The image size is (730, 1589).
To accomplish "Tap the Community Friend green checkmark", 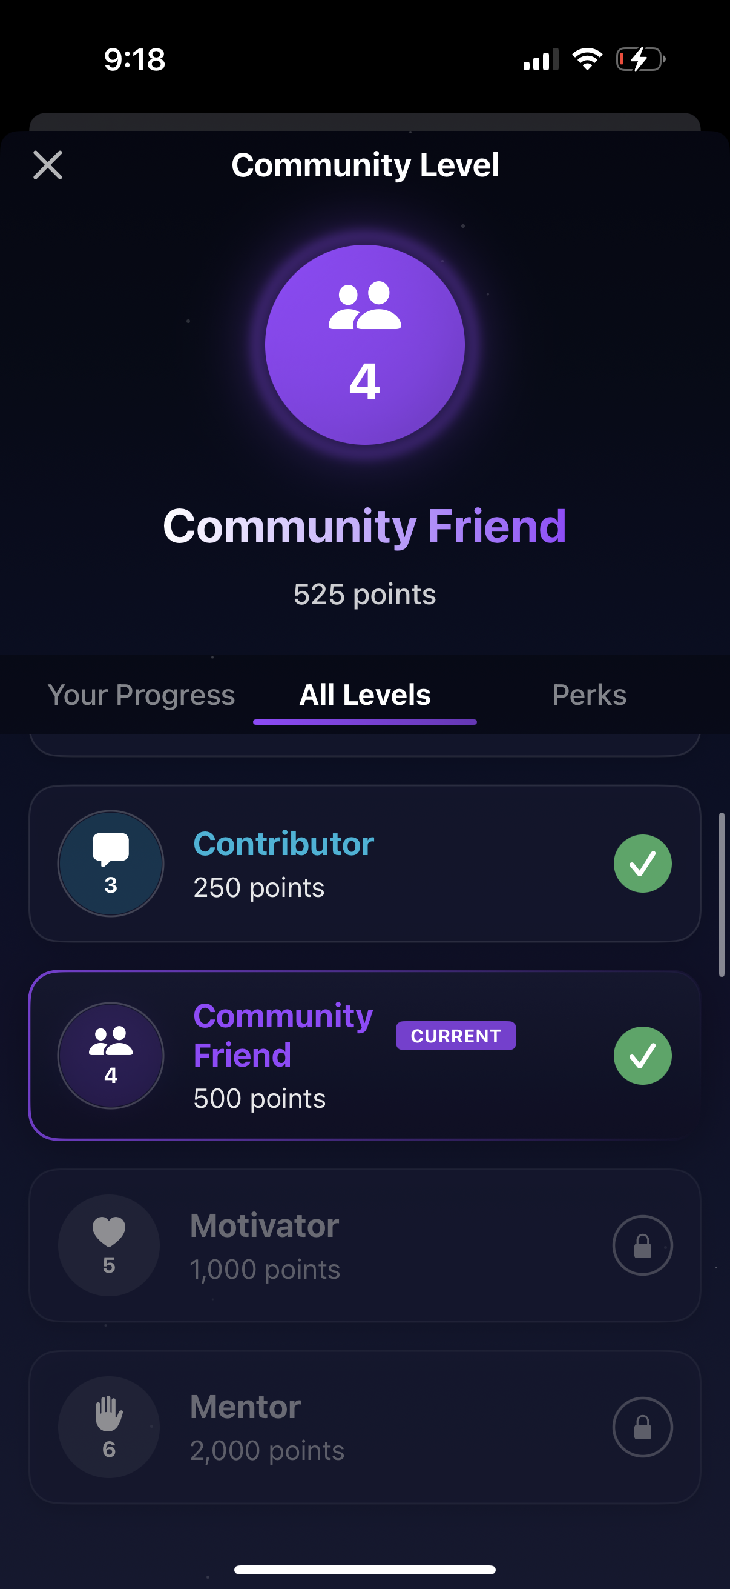I will (x=642, y=1056).
